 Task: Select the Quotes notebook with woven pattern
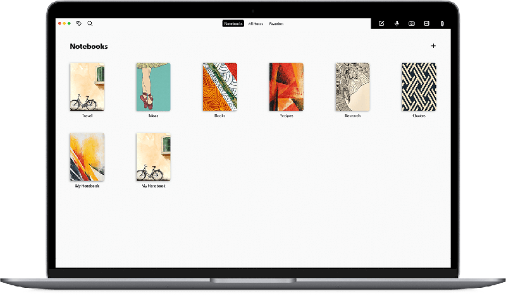coord(419,87)
